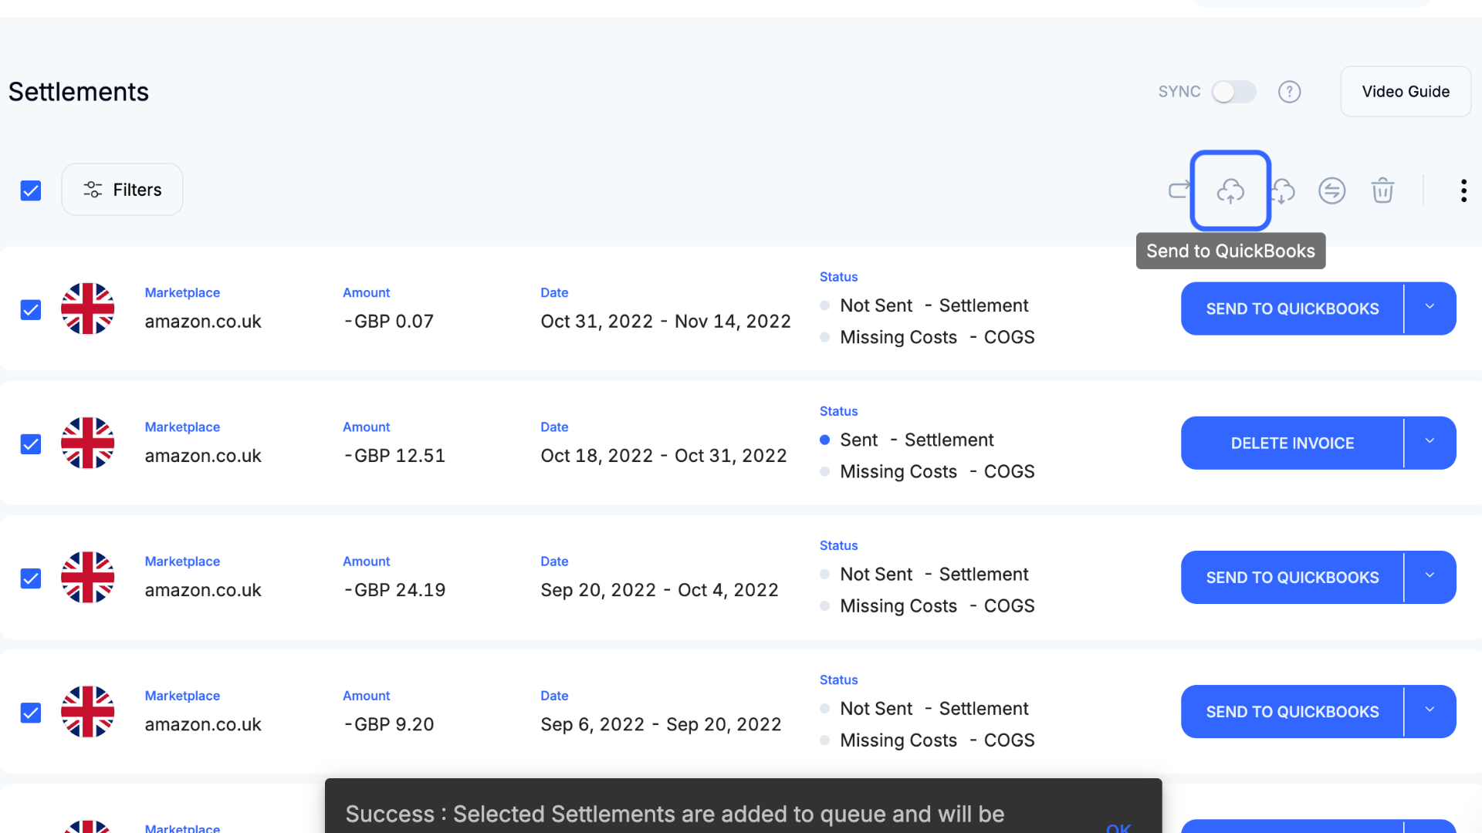1482x833 pixels.
Task: Click UK flag of -GBP 12.51 settlement
Action: [88, 443]
